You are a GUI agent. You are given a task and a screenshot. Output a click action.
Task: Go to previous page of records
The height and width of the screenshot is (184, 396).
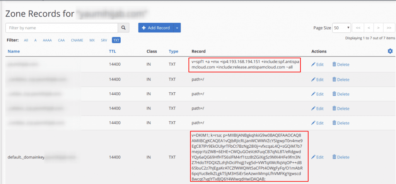coord(369,28)
